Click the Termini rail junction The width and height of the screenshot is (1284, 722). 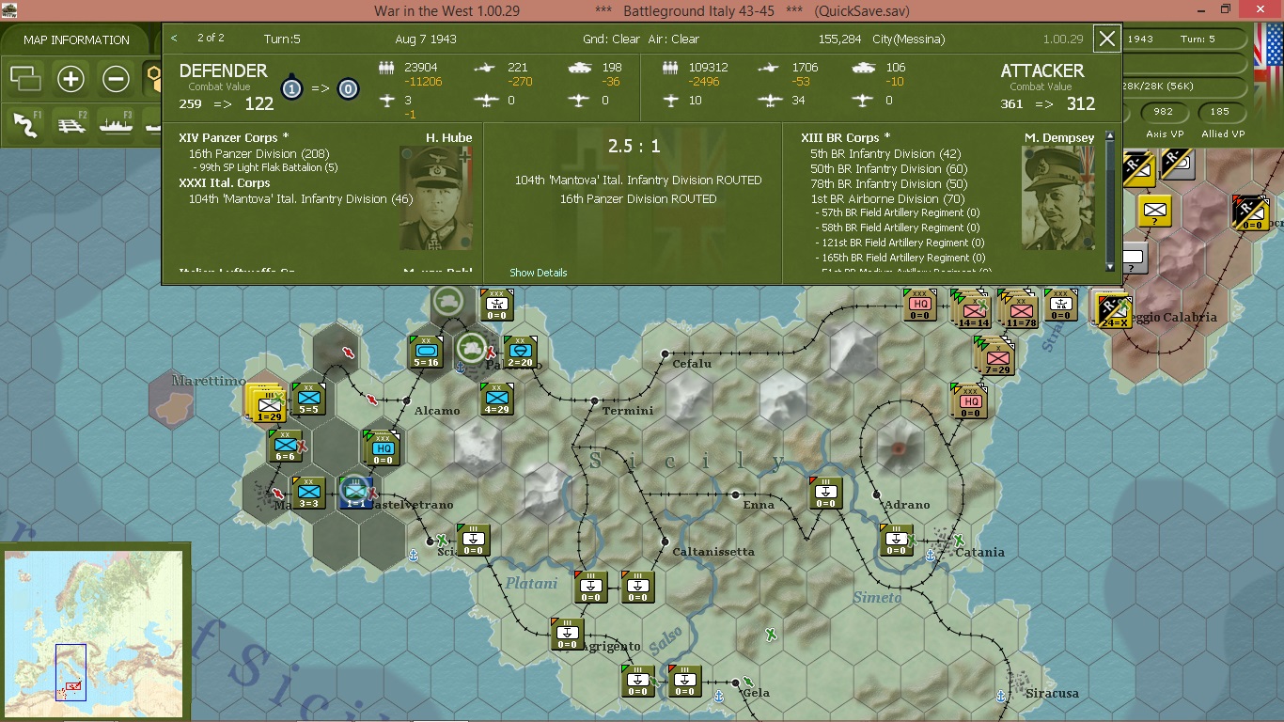click(594, 401)
